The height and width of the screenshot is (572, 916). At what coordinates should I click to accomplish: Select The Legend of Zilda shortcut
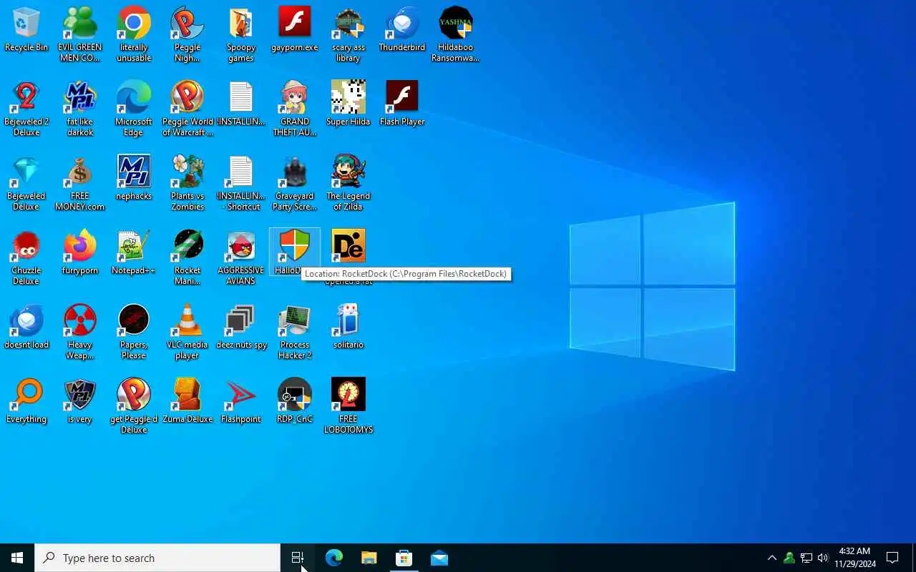(349, 183)
